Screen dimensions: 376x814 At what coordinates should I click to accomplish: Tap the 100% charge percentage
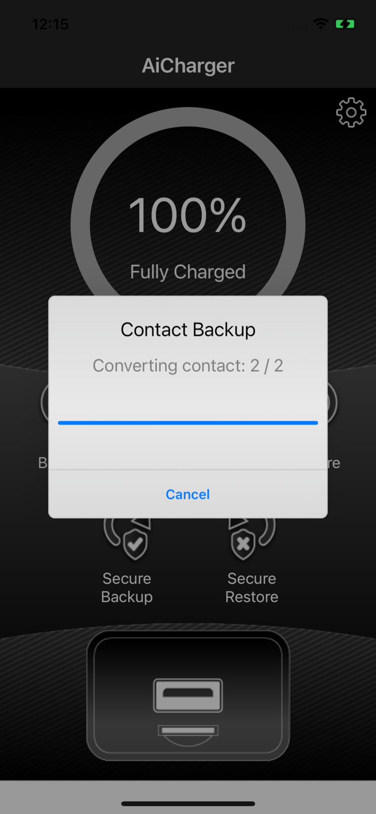[188, 215]
